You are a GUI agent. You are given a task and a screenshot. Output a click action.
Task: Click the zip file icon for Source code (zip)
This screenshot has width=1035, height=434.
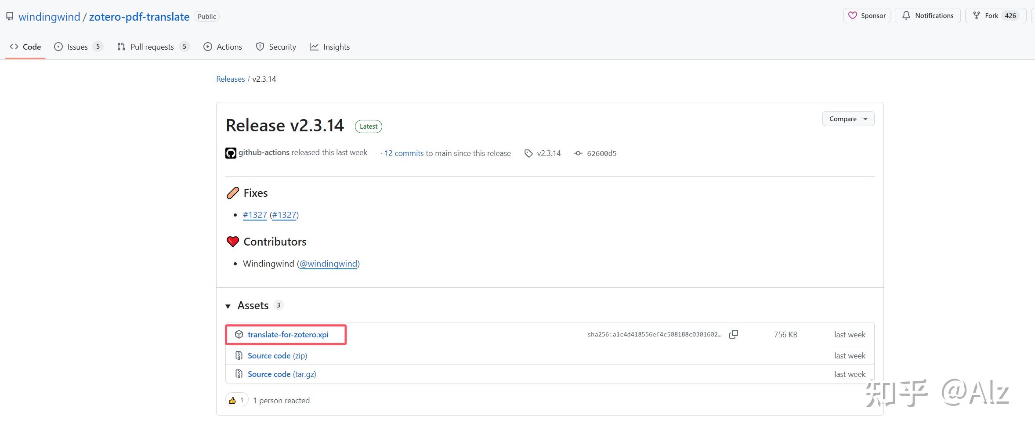click(x=239, y=355)
